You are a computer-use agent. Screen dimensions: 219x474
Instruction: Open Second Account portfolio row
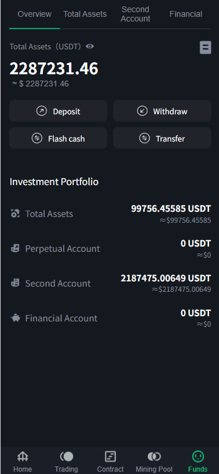click(110, 284)
